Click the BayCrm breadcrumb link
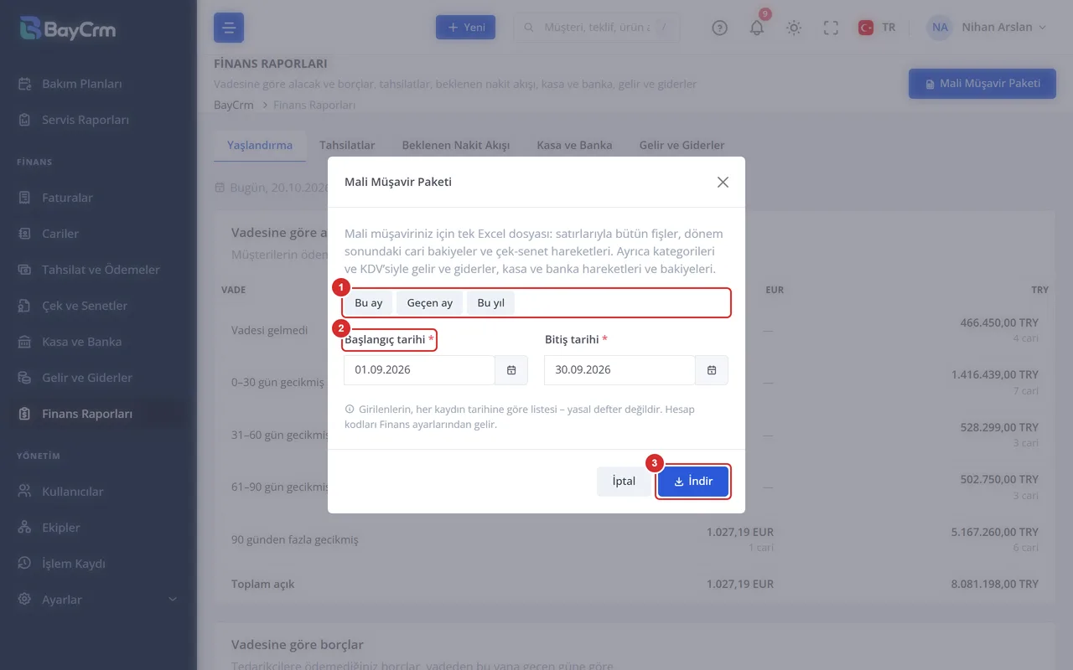1073x670 pixels. tap(234, 105)
